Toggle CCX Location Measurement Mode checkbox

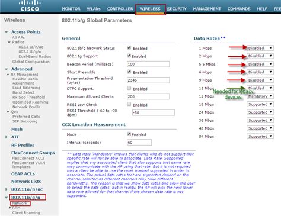pos(129,134)
